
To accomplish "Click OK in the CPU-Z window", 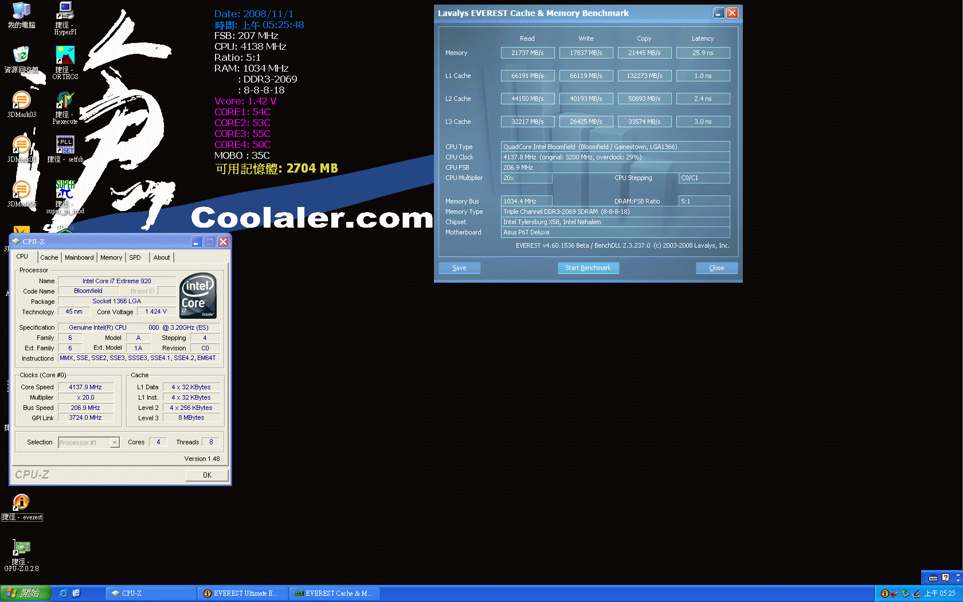I will [x=207, y=475].
